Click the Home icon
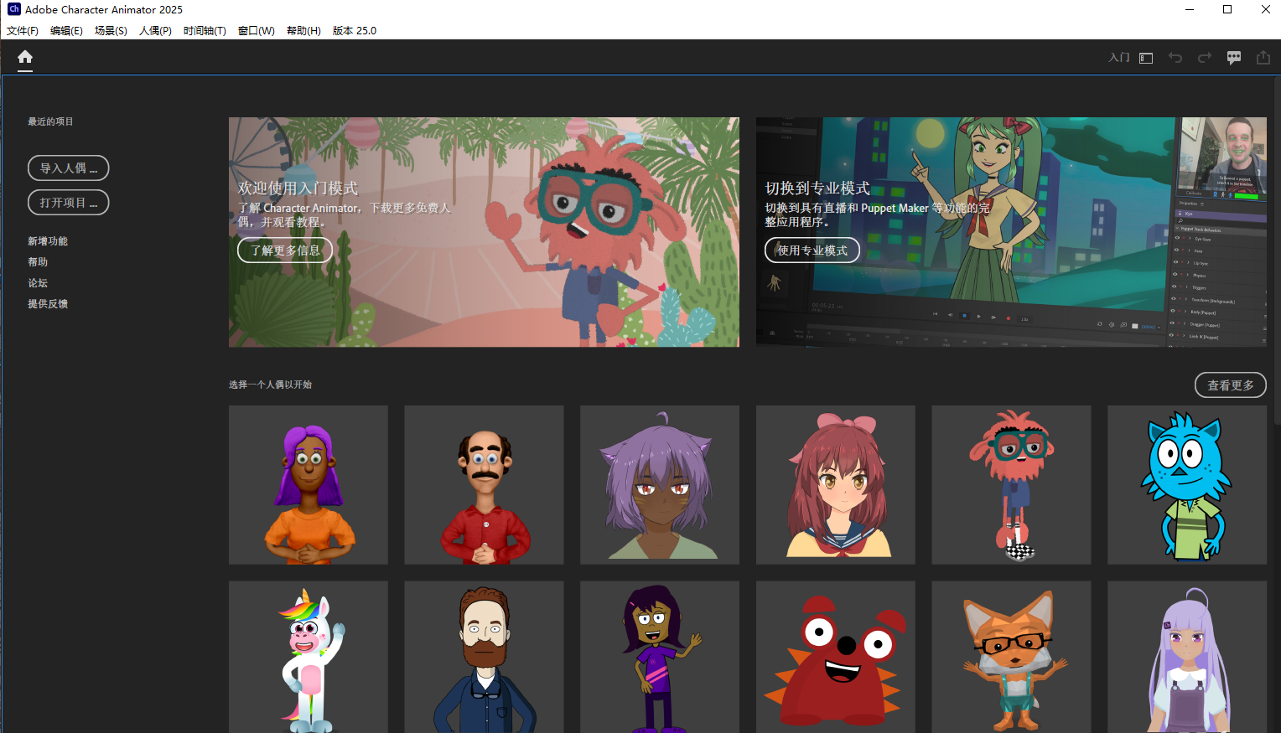 (25, 57)
